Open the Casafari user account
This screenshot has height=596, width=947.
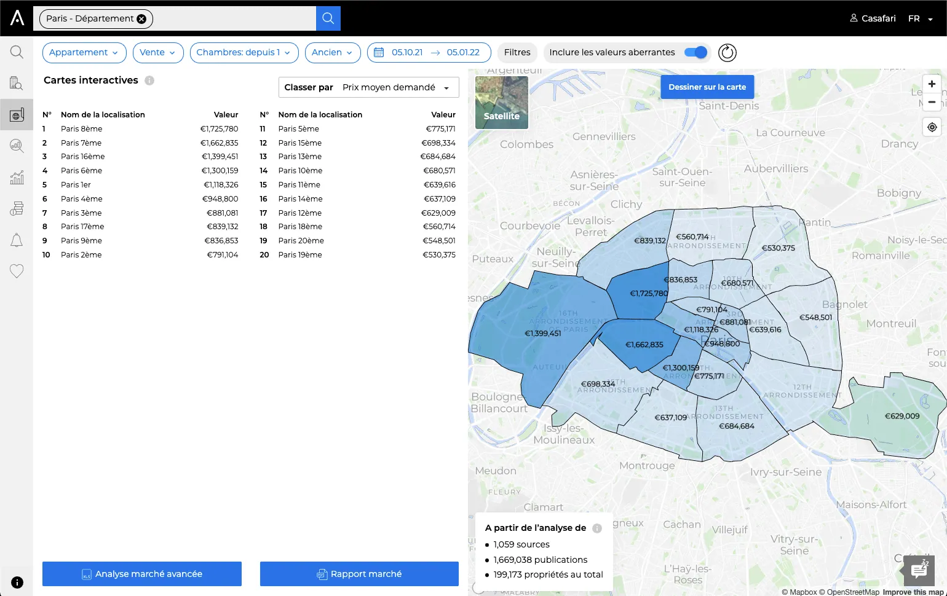click(x=873, y=18)
